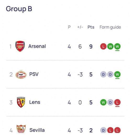131x135 pixels.
Task: Click the Arsenal club crest
Action: 20,46
